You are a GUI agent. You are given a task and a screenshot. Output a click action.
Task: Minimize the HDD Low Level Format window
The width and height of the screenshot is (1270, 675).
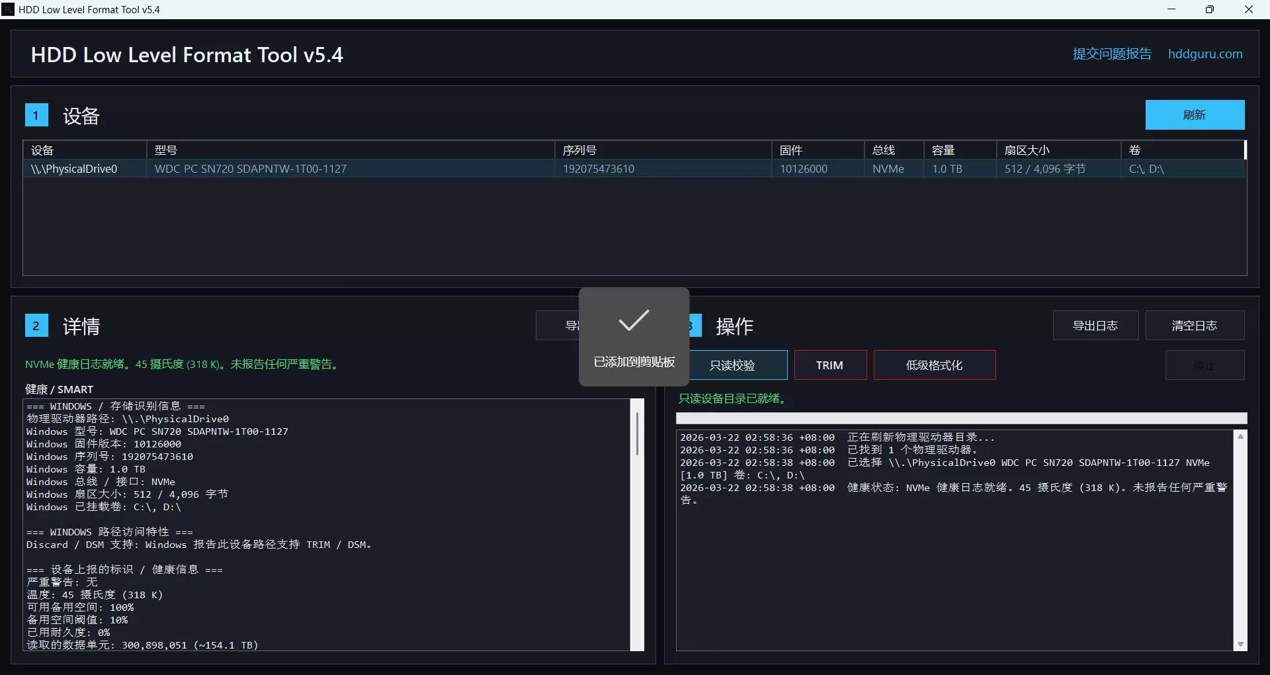pos(1171,9)
